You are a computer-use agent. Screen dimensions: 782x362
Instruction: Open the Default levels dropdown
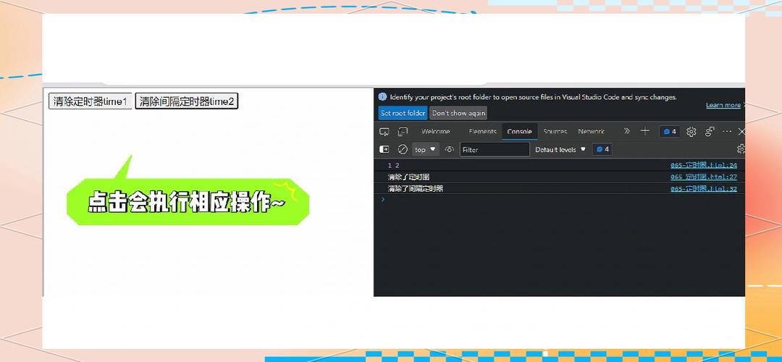click(x=560, y=150)
